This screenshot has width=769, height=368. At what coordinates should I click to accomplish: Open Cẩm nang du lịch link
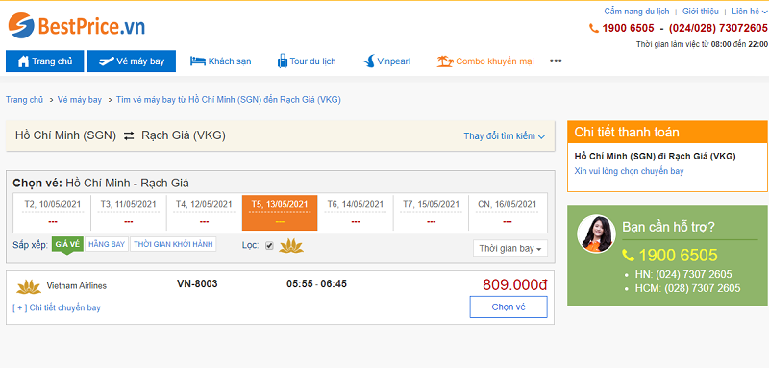(636, 12)
